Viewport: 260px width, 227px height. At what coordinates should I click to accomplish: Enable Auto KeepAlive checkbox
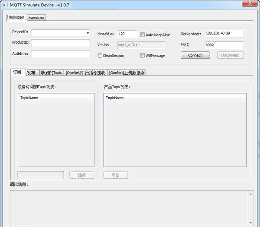(x=143, y=35)
